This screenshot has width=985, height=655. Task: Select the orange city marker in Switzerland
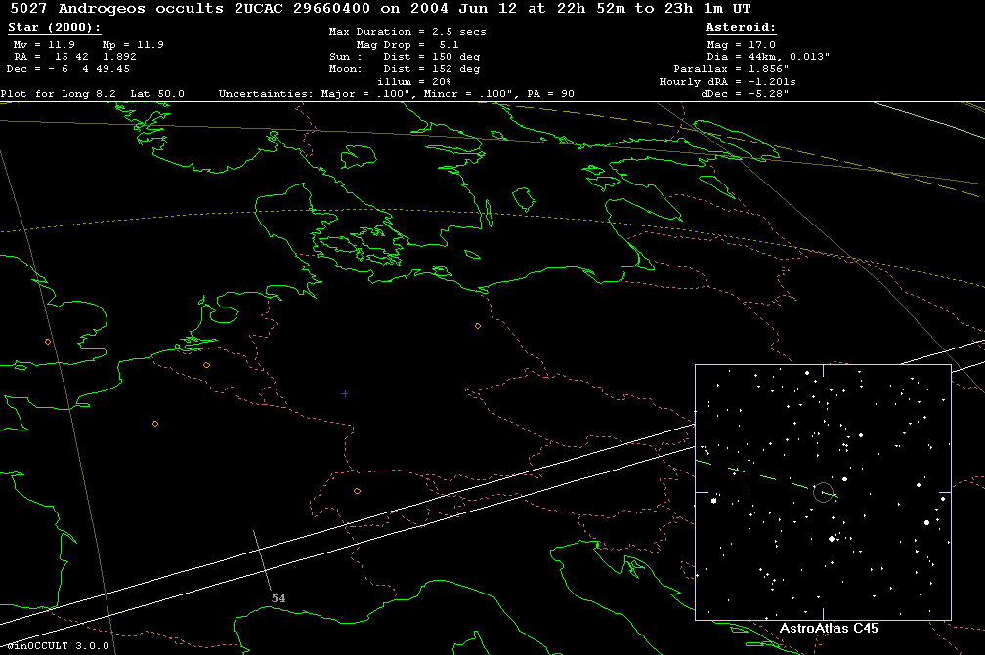point(357,491)
